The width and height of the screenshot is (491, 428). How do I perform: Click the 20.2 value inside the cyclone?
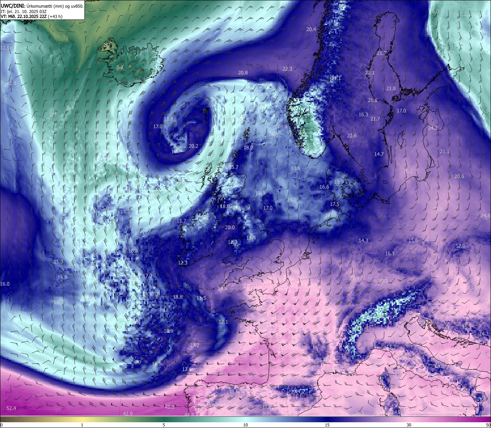tap(193, 146)
